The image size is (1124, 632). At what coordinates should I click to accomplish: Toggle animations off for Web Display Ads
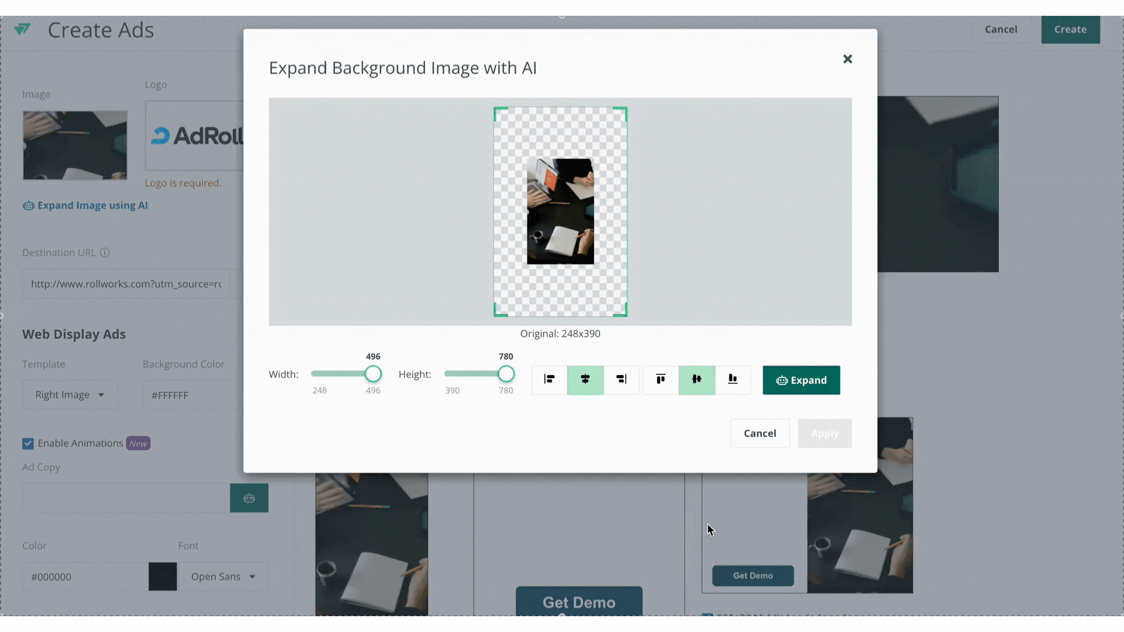28,443
